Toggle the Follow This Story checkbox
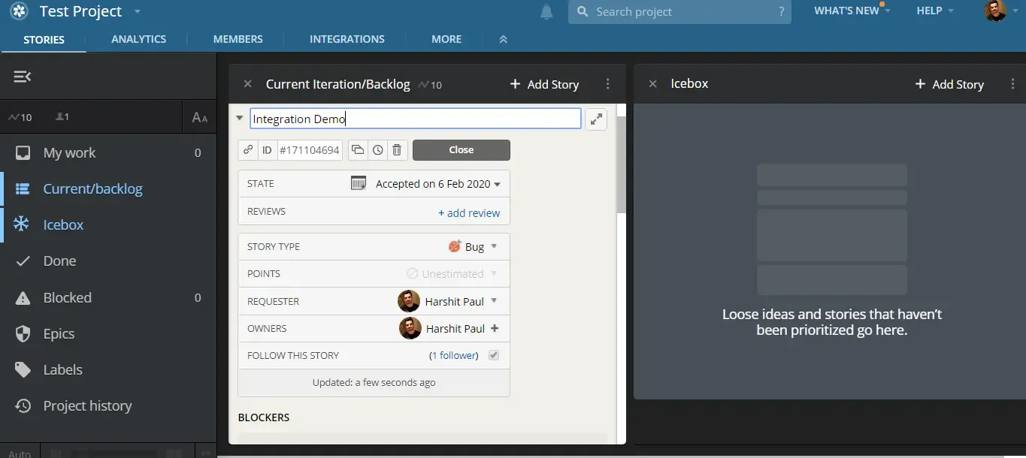Viewport: 1026px width, 458px height. click(493, 354)
